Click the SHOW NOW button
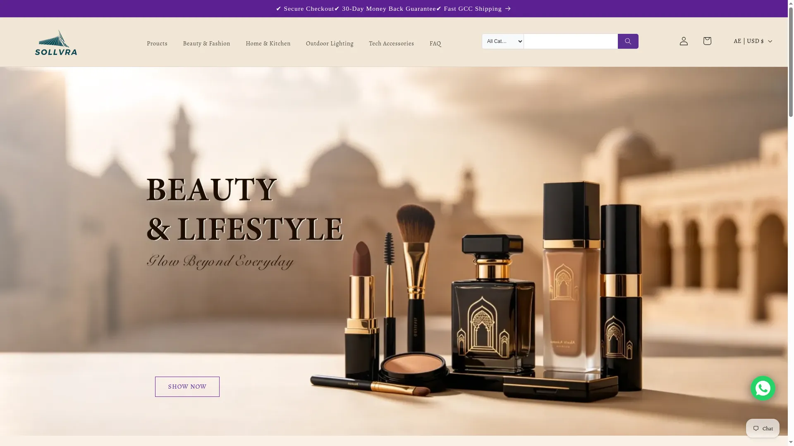 coord(187,387)
